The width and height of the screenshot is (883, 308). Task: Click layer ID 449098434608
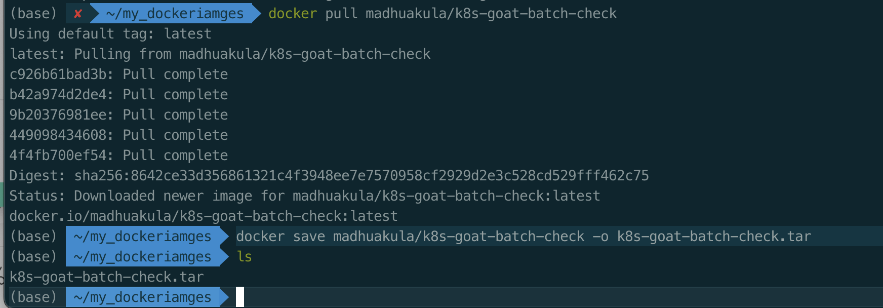(x=61, y=135)
